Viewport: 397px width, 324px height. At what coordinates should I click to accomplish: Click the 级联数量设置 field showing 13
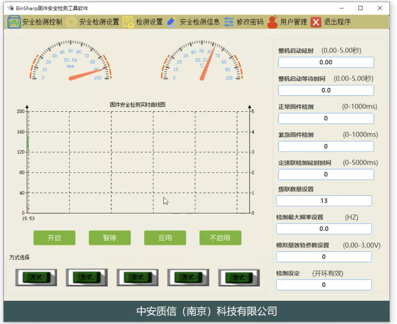(x=323, y=201)
